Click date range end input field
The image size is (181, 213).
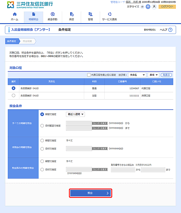click(79, 128)
